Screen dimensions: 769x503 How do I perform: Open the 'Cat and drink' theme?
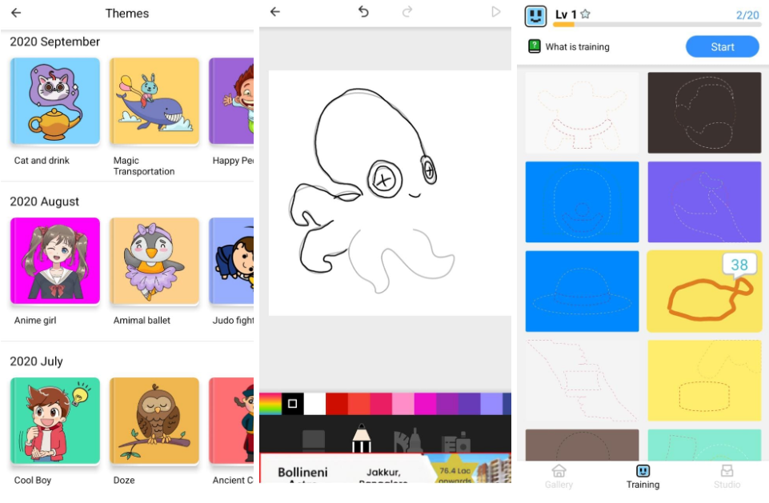(54, 101)
